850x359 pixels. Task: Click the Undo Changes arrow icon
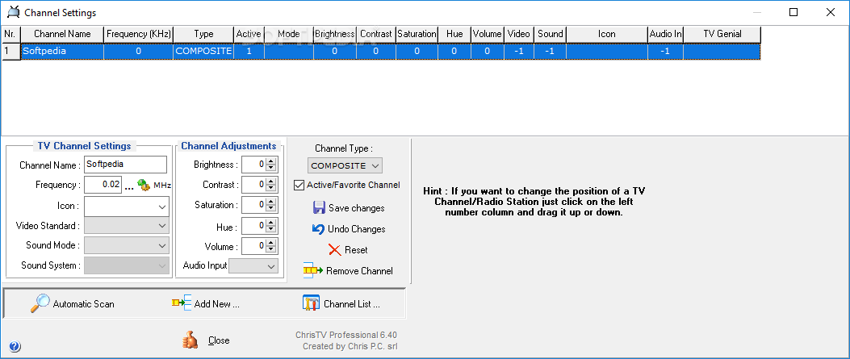click(x=318, y=229)
